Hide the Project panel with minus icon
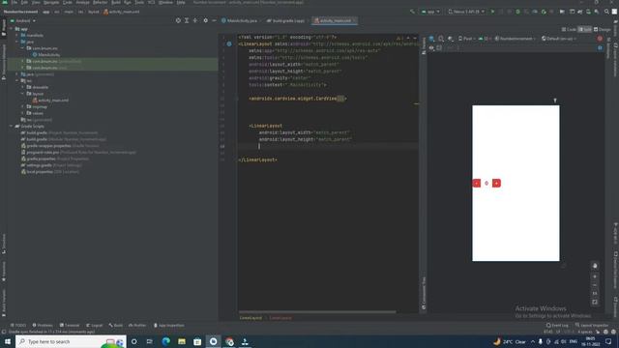Image resolution: width=619 pixels, height=348 pixels. click(x=214, y=20)
